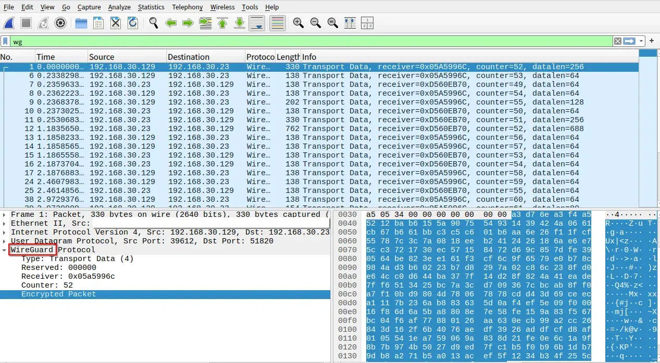Image resolution: width=660 pixels, height=363 pixels.
Task: Open the Capture menu
Action: tap(89, 7)
